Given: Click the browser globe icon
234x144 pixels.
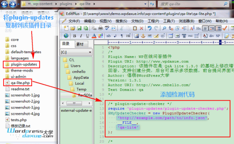Looking at the screenshot, I should 66,36.
